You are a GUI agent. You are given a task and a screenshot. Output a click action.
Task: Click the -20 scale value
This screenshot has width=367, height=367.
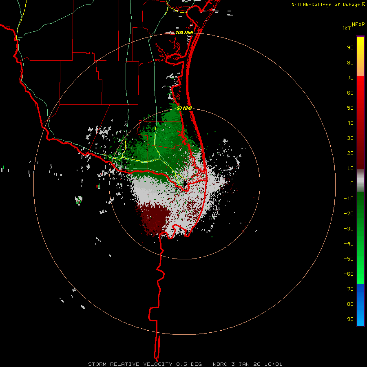coord(349,214)
